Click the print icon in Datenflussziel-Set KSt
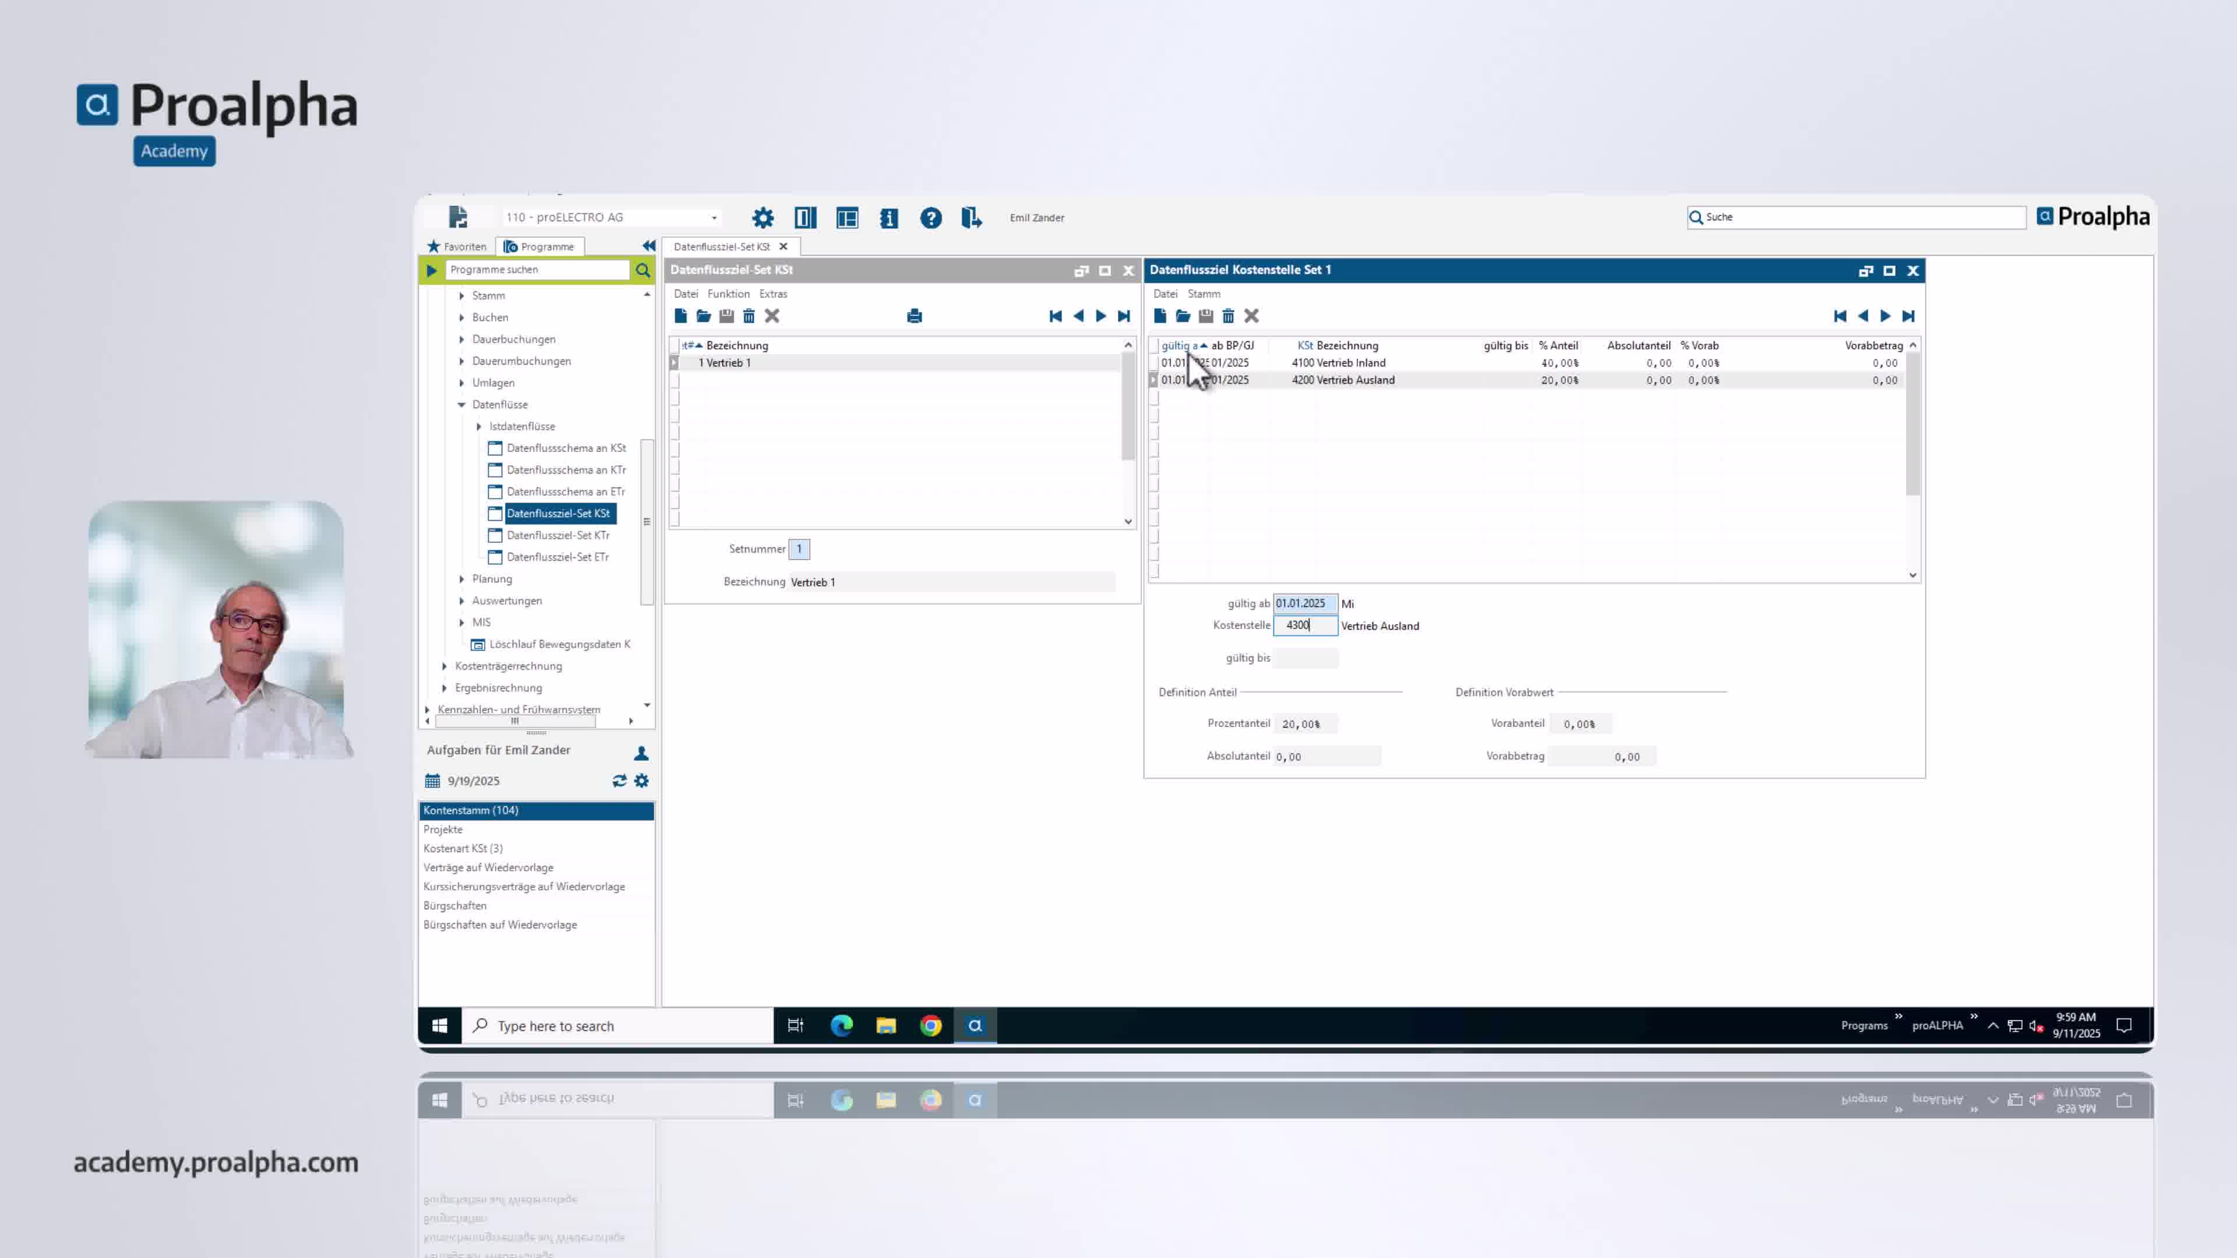2237x1258 pixels. point(913,316)
